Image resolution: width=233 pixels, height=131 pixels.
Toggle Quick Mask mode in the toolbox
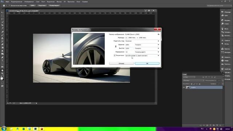point(2,83)
